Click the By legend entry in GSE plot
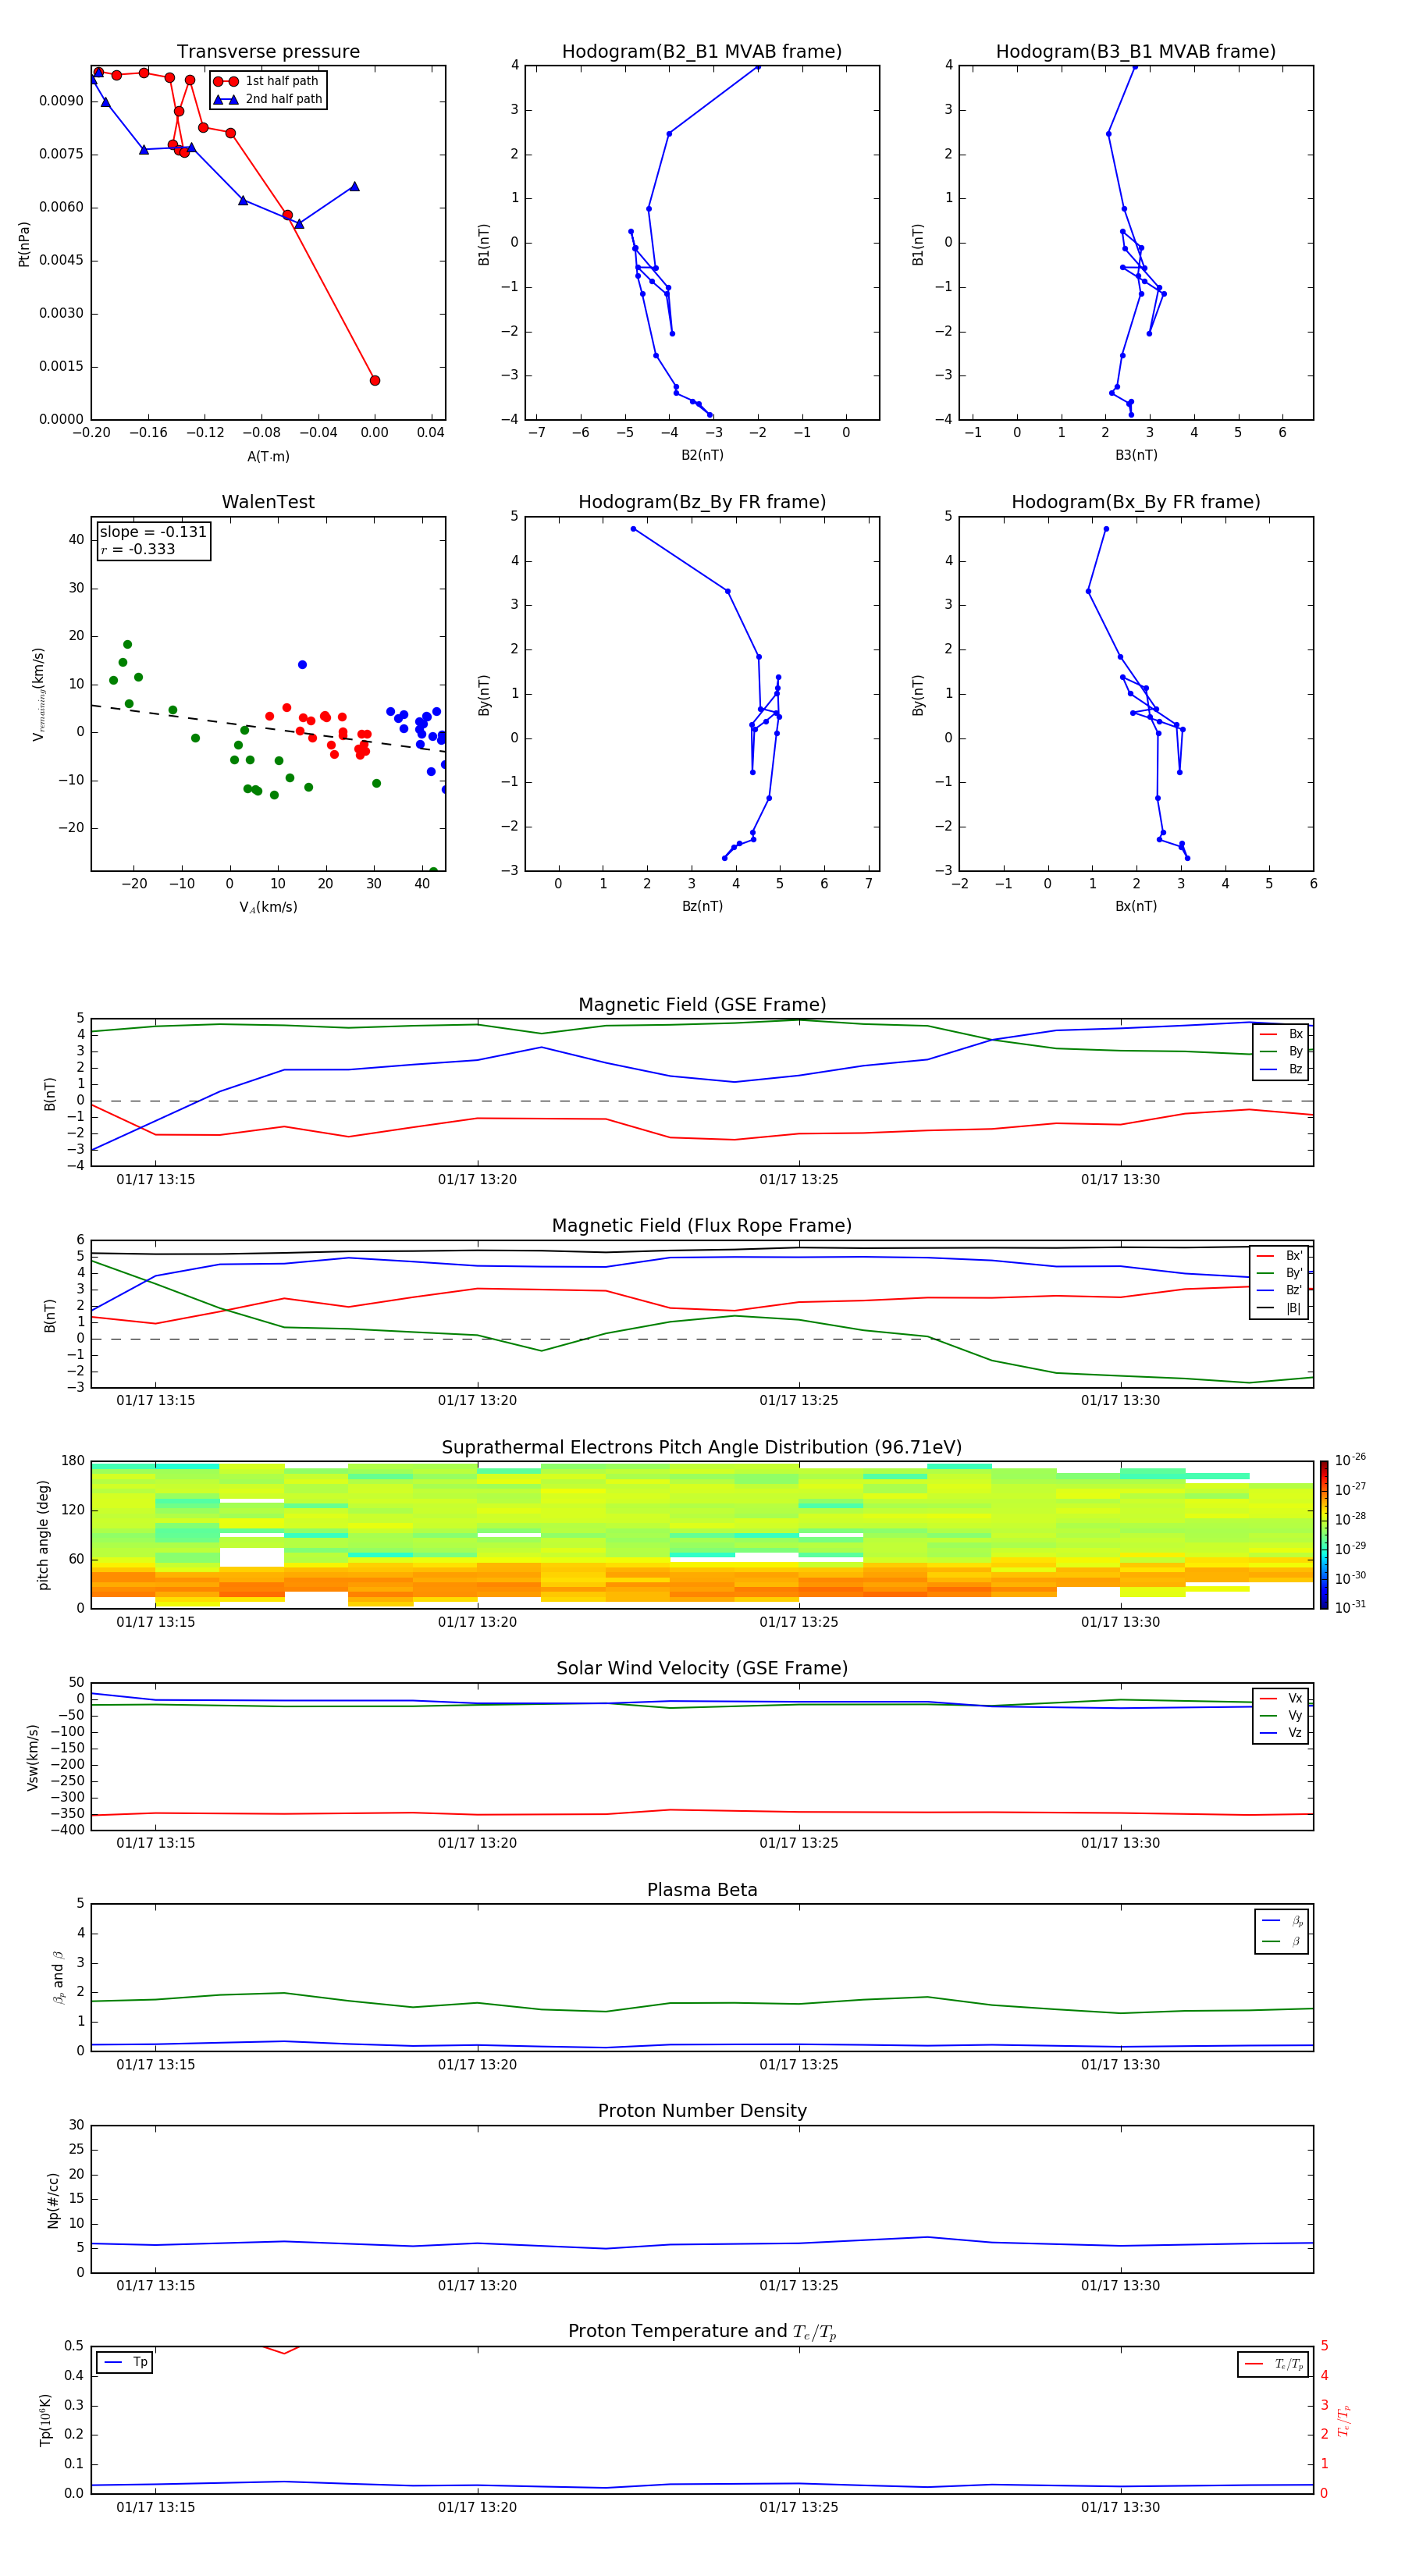1405x2576 pixels. click(1281, 1051)
